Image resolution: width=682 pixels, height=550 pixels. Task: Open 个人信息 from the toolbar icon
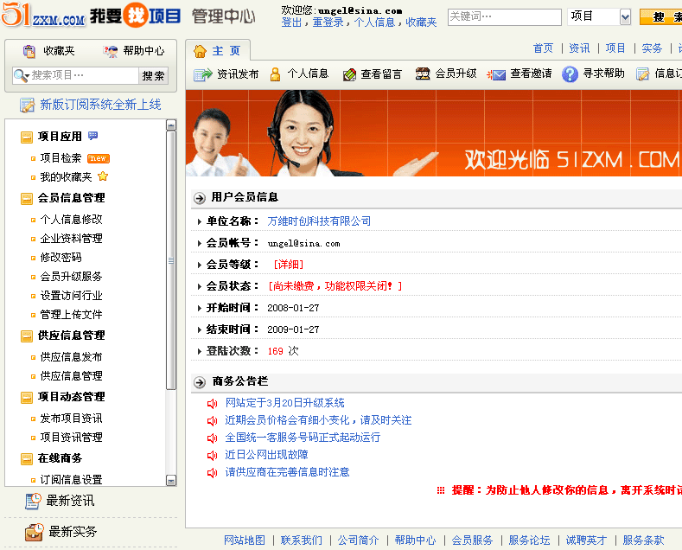[276, 75]
